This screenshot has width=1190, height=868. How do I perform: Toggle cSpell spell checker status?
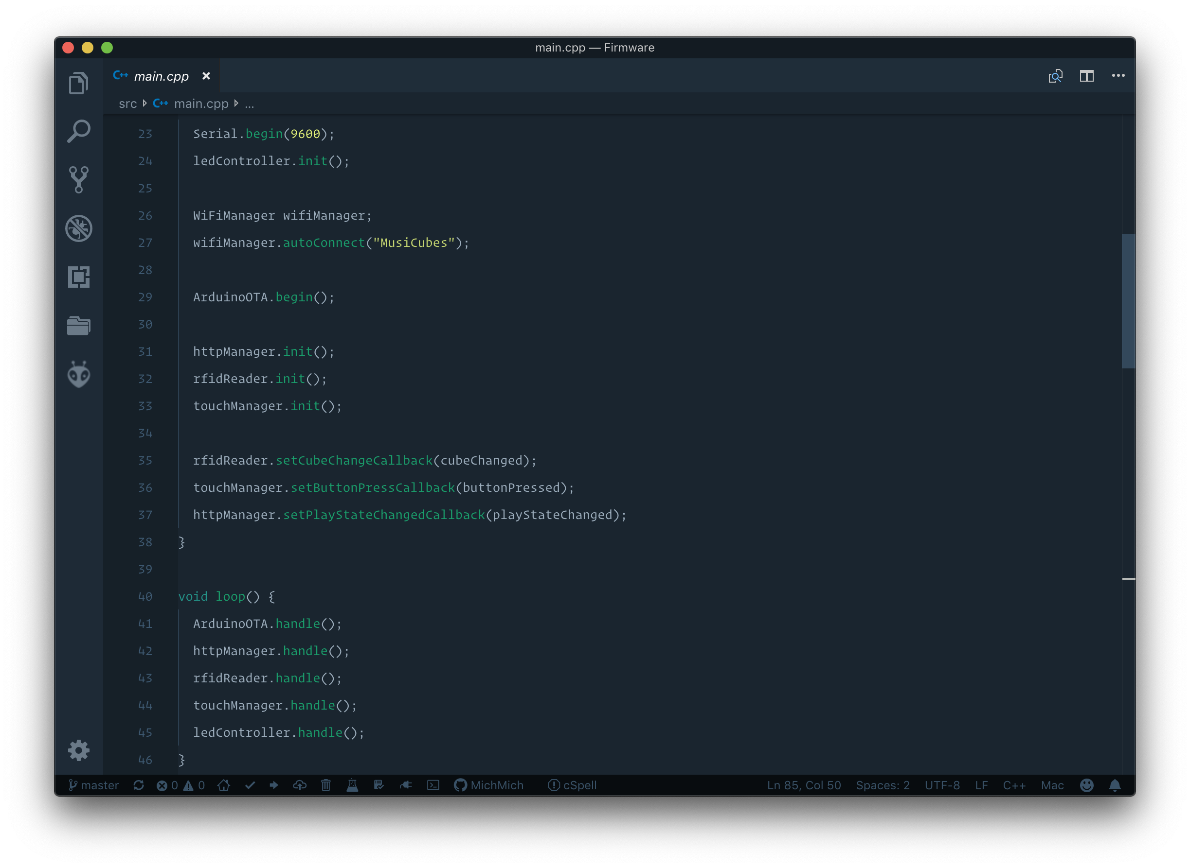click(572, 785)
